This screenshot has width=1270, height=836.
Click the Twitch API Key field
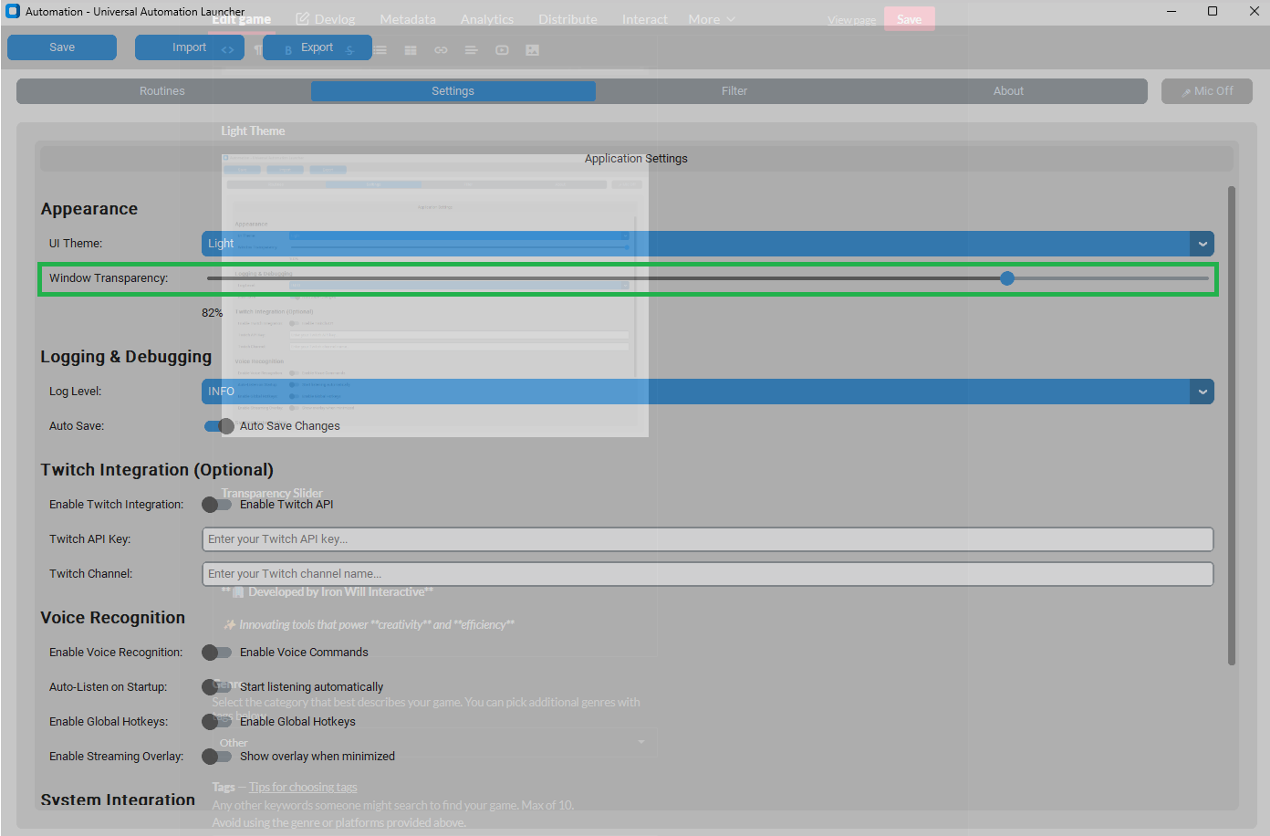(708, 539)
